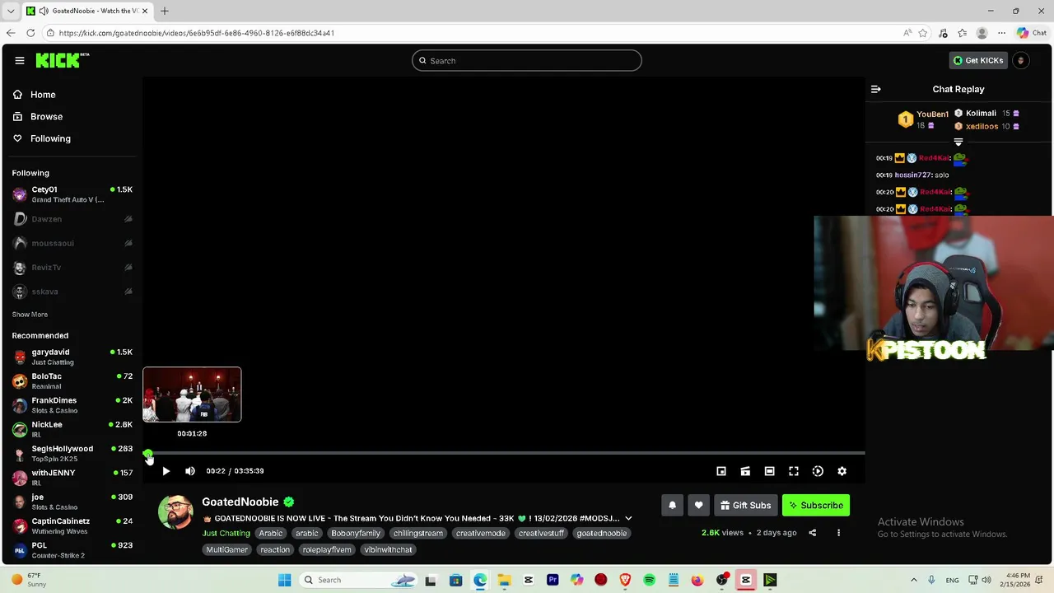Open the playback speed control
The width and height of the screenshot is (1054, 593).
click(818, 471)
